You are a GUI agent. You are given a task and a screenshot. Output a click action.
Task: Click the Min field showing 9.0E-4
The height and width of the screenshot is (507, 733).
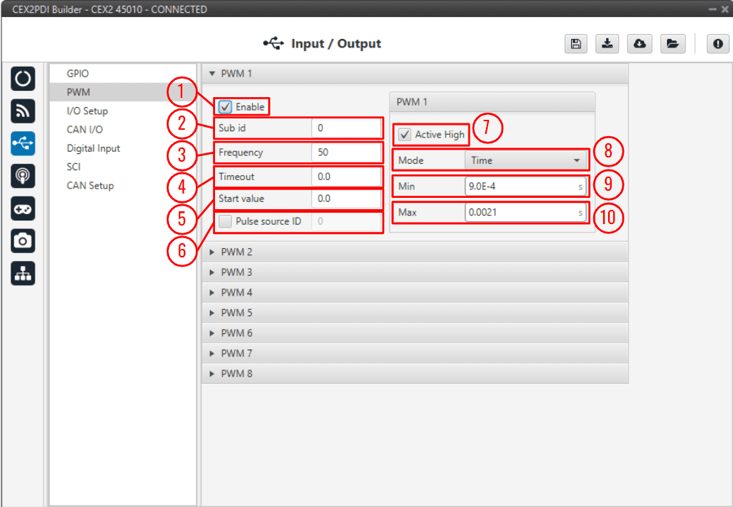525,186
